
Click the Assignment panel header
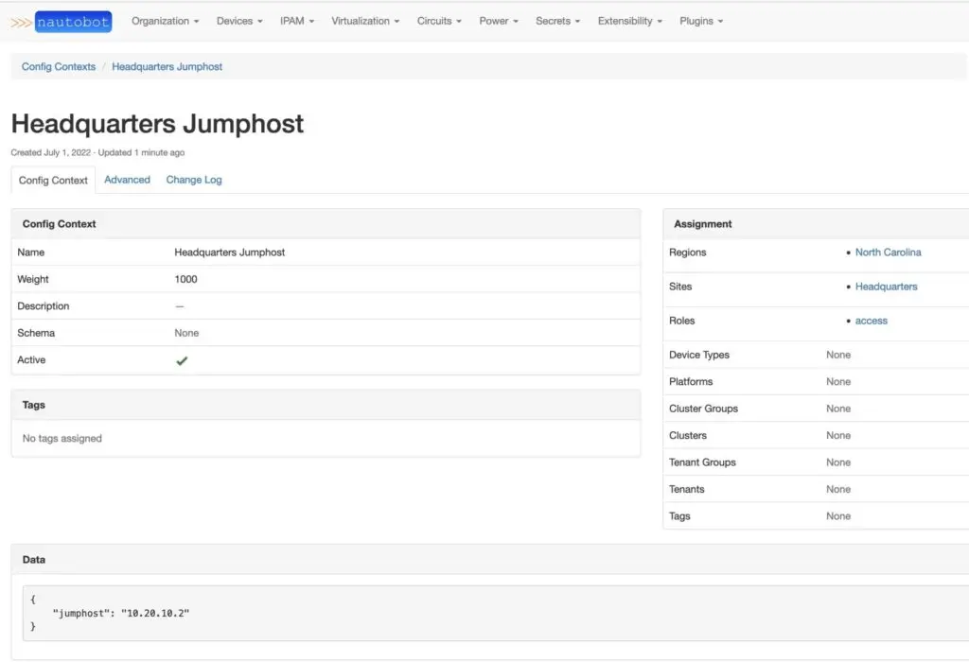(816, 223)
